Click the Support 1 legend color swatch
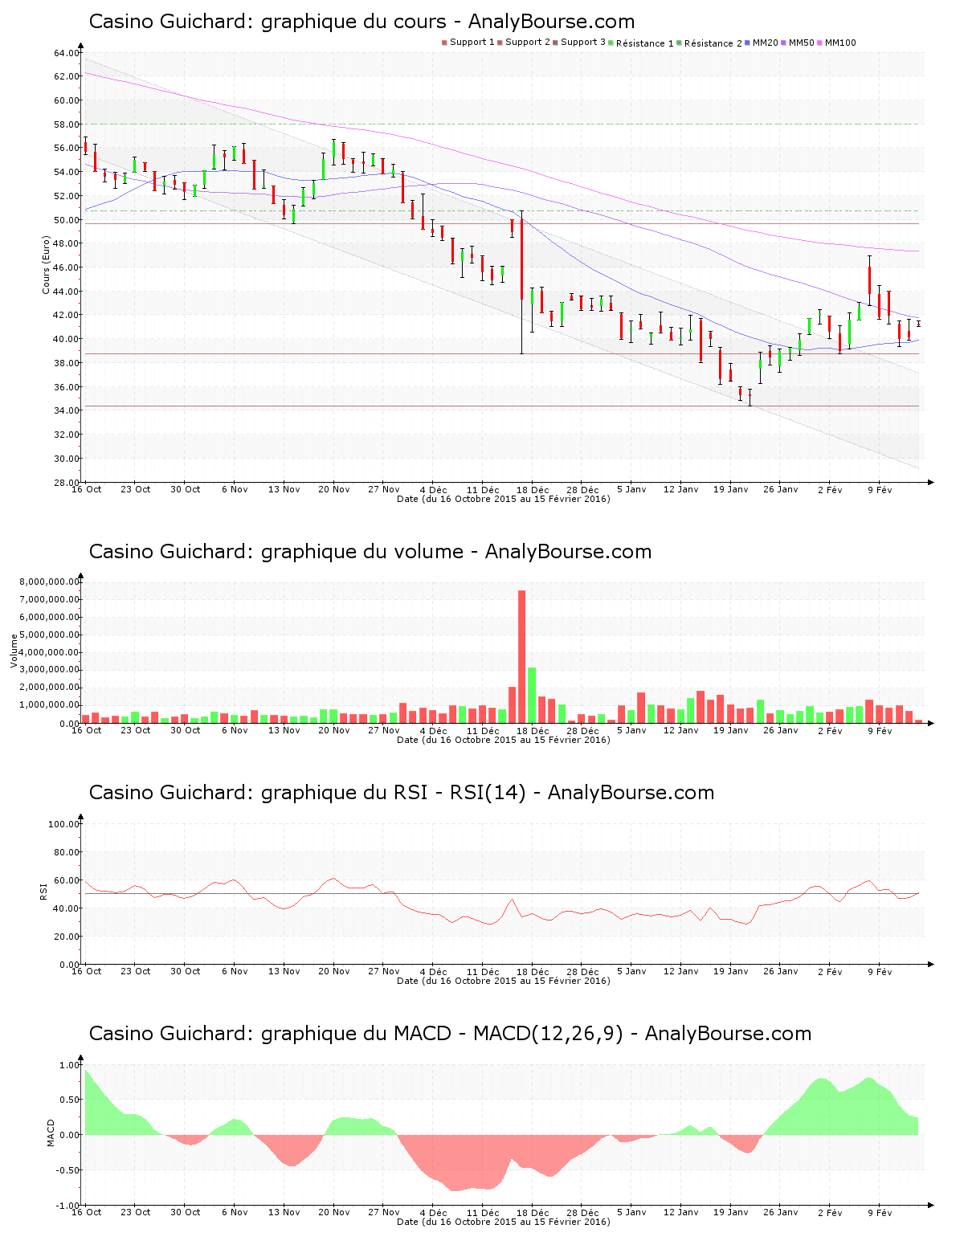964x1245 pixels. tap(444, 43)
